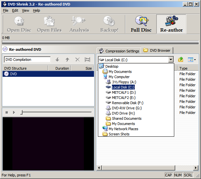Collapse the Local Disk (C:) location dropdown
Viewport: 201px width, 179px height.
coord(171,60)
